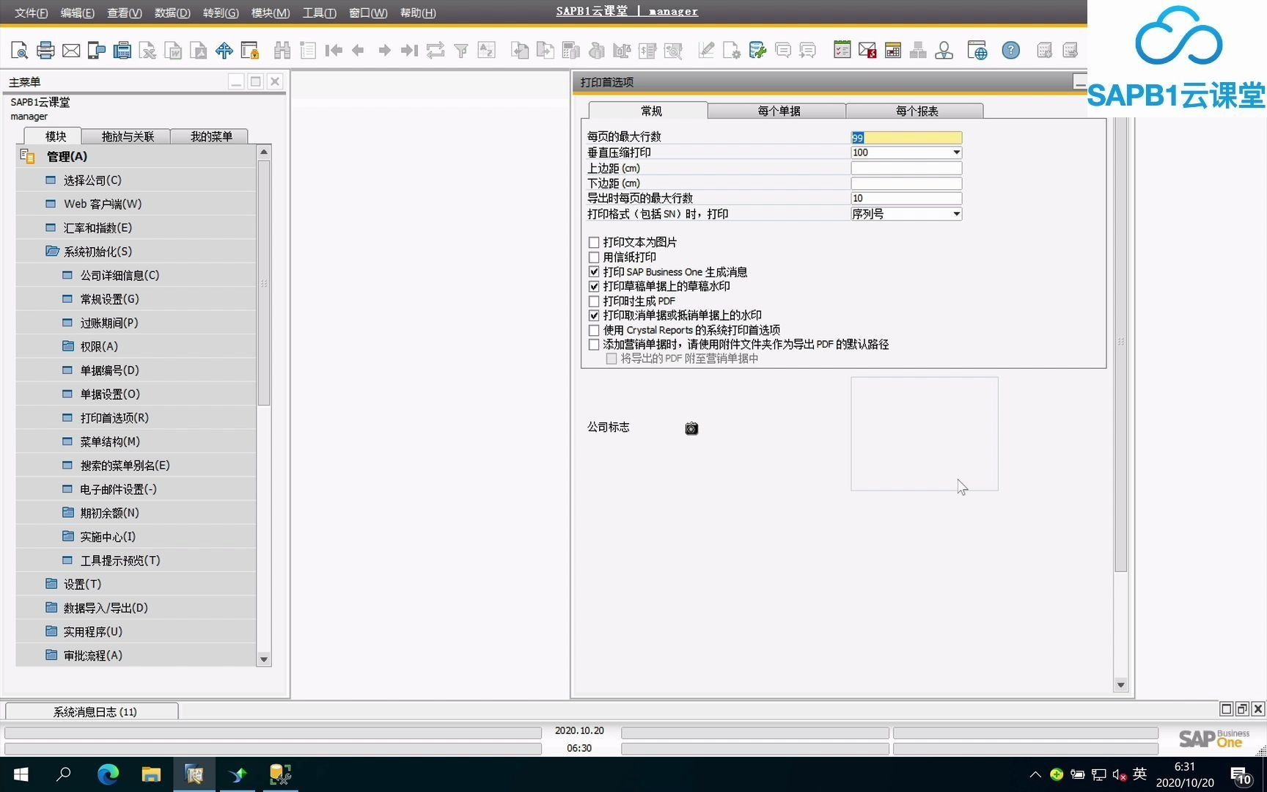Open 系统消息日志 at the bottom
This screenshot has width=1267, height=792.
point(92,711)
